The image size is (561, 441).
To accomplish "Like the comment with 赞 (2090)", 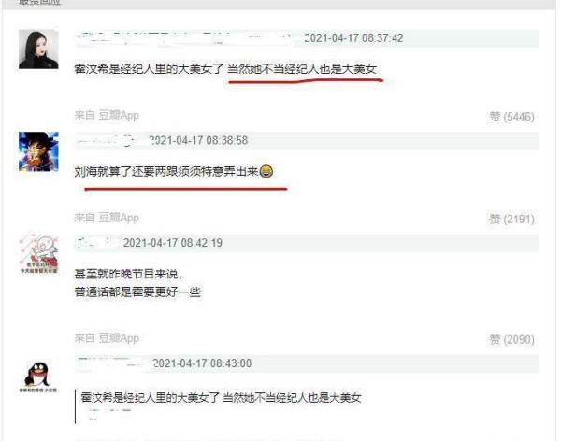I will click(x=511, y=339).
